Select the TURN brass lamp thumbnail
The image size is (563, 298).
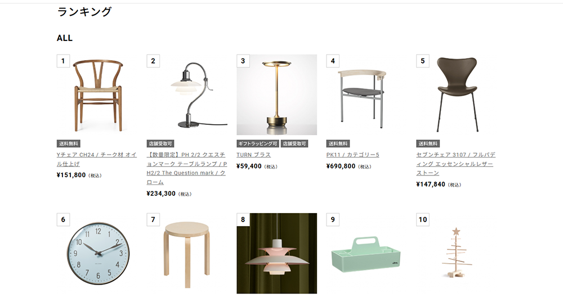click(x=277, y=94)
